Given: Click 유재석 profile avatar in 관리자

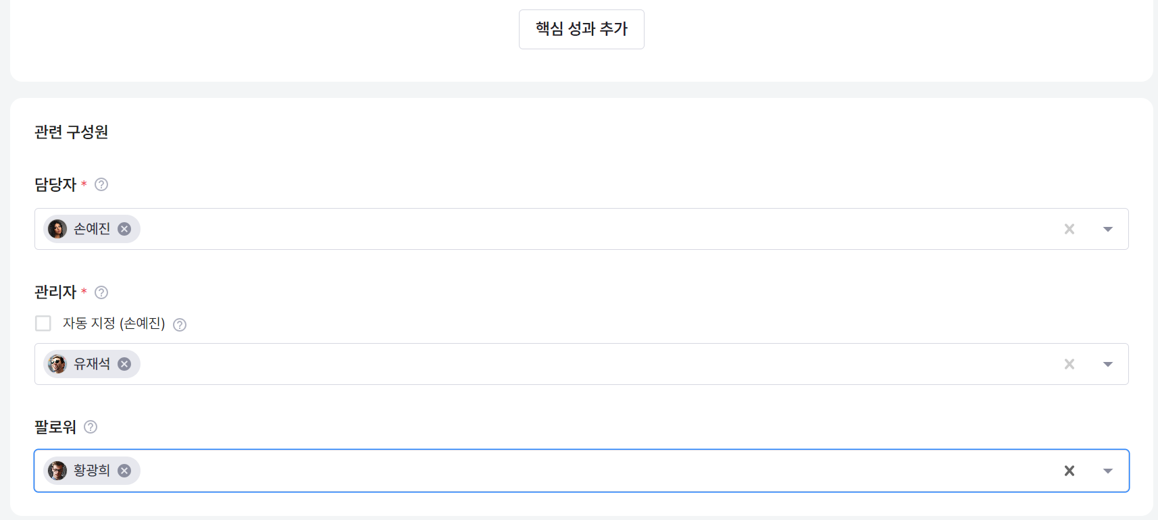Looking at the screenshot, I should tap(57, 364).
